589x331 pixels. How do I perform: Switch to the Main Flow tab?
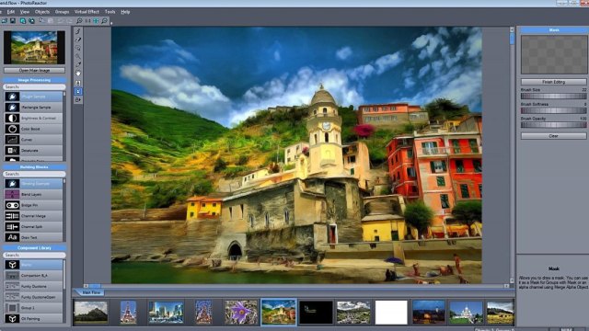pos(91,292)
